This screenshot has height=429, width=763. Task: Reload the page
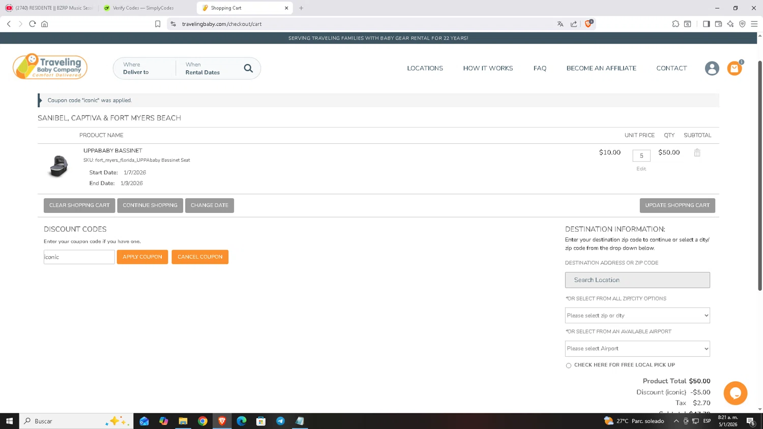[33, 24]
